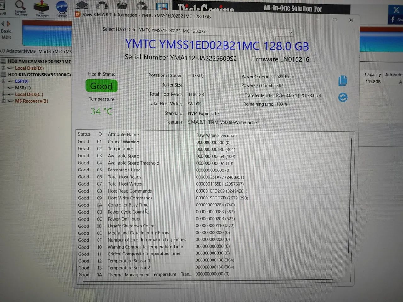This screenshot has width=403, height=302.
Task: Open Partition Recovery in DiskGenius toolbar
Action: (21, 8)
